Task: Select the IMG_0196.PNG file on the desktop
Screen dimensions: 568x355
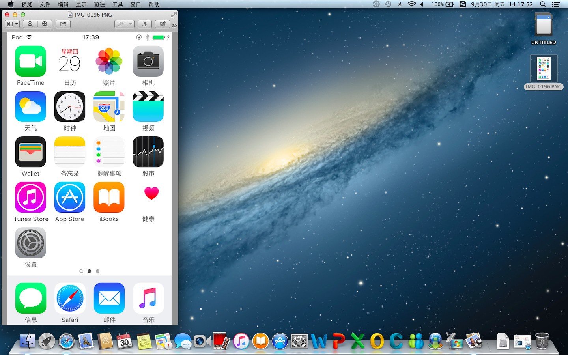Action: coord(544,73)
